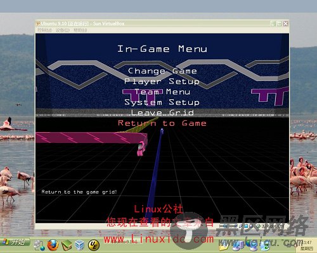This screenshot has height=253, width=317.
Task: Open VirtualBox 控制 (Machine) menu
Action: coord(44,30)
